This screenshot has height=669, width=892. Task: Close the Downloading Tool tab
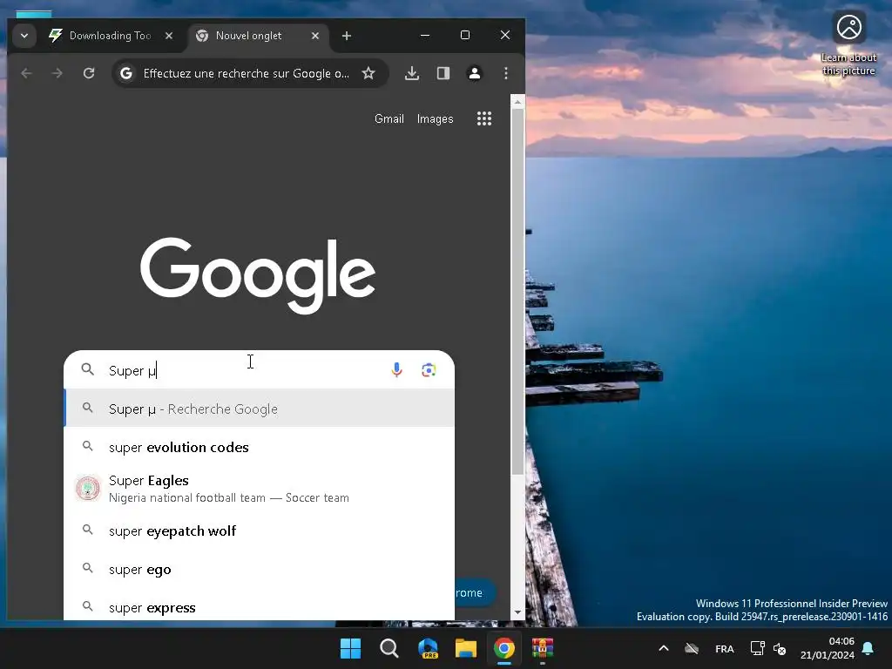tap(169, 36)
